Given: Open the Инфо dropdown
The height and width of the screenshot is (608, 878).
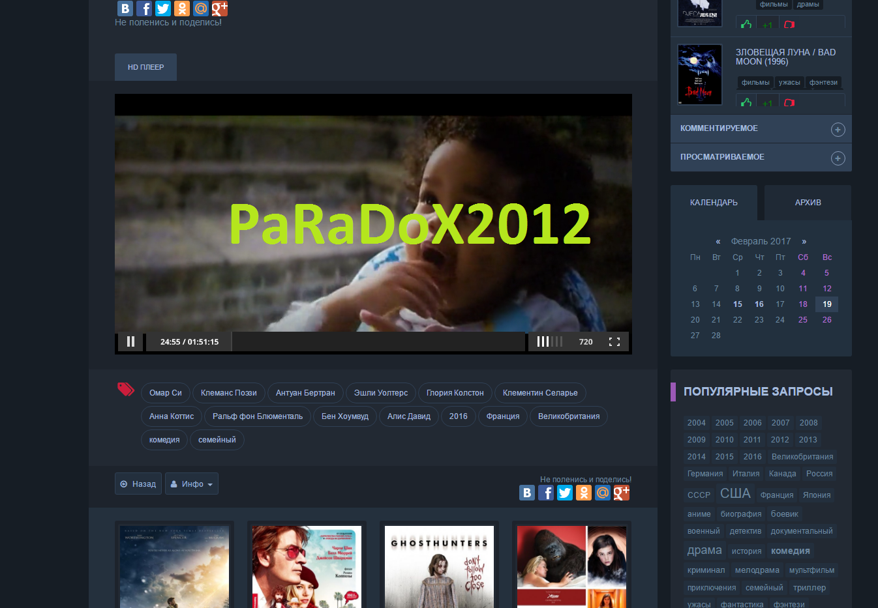Looking at the screenshot, I should [x=192, y=484].
